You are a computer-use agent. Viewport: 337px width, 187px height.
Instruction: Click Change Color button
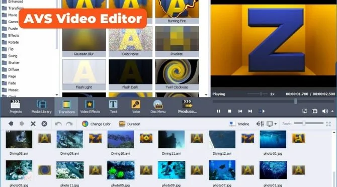96,124
